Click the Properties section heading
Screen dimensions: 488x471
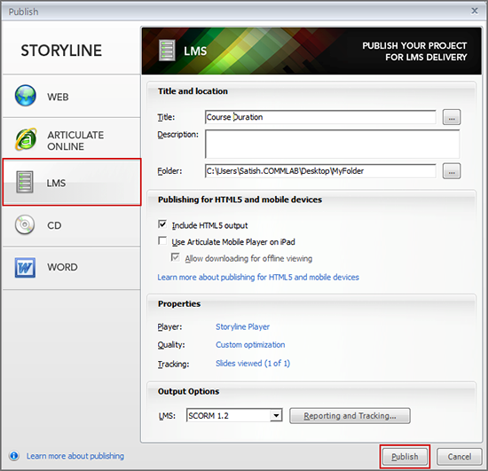coord(179,303)
